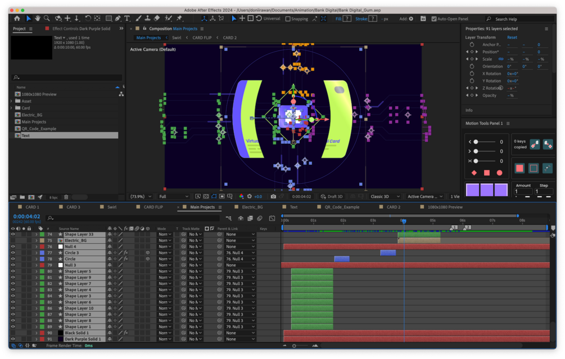
Task: Switch to the CARD 1 timeline tab
Action: tap(32, 207)
